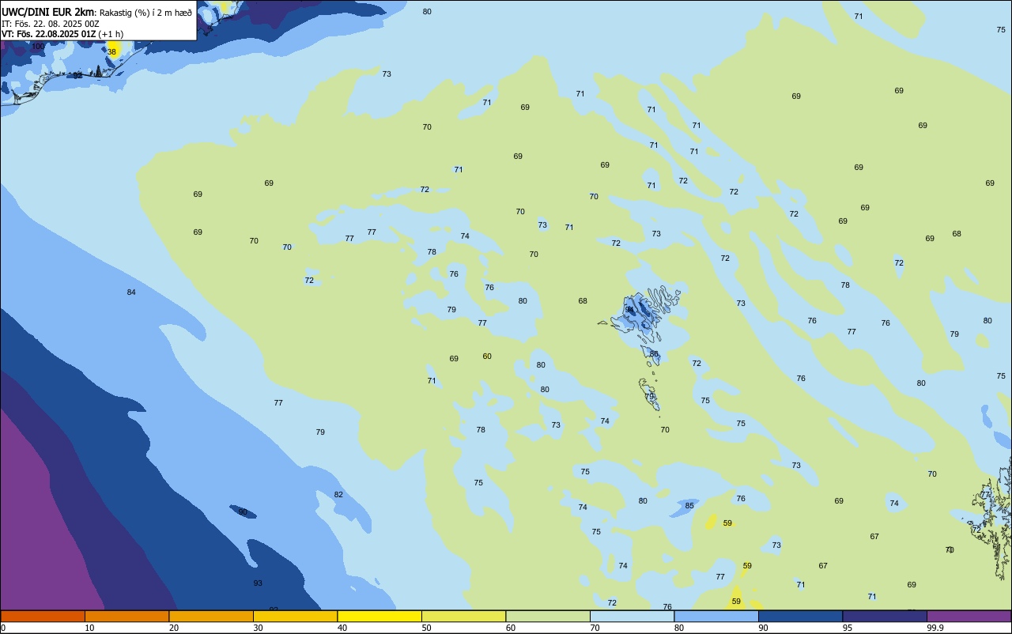1012x634 pixels.
Task: Click the '84'-adjacent map value '77' near '79' southwest
Action: pyautogui.click(x=278, y=403)
